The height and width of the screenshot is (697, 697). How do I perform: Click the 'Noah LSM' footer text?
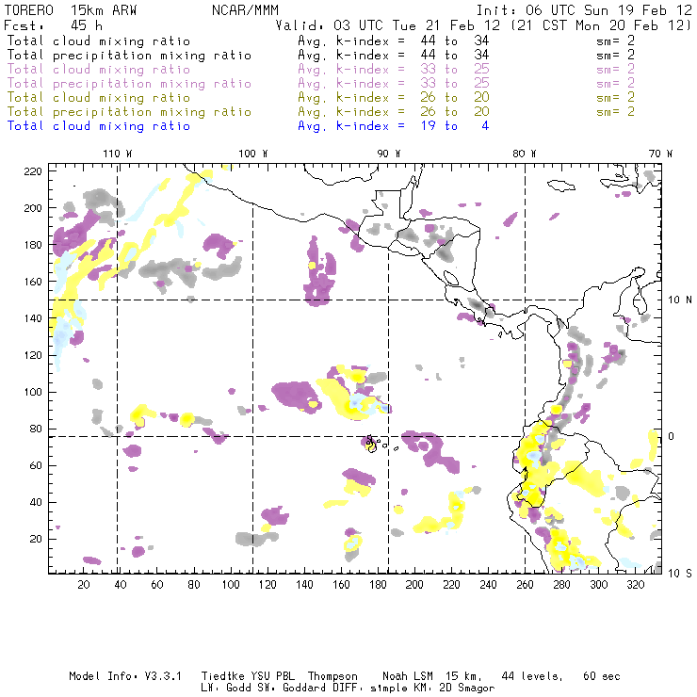point(408,676)
